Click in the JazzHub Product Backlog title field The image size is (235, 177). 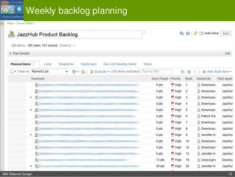point(79,35)
